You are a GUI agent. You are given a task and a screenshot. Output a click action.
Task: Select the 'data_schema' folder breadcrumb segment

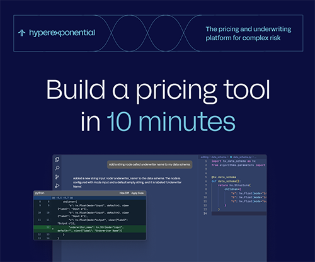point(219,157)
